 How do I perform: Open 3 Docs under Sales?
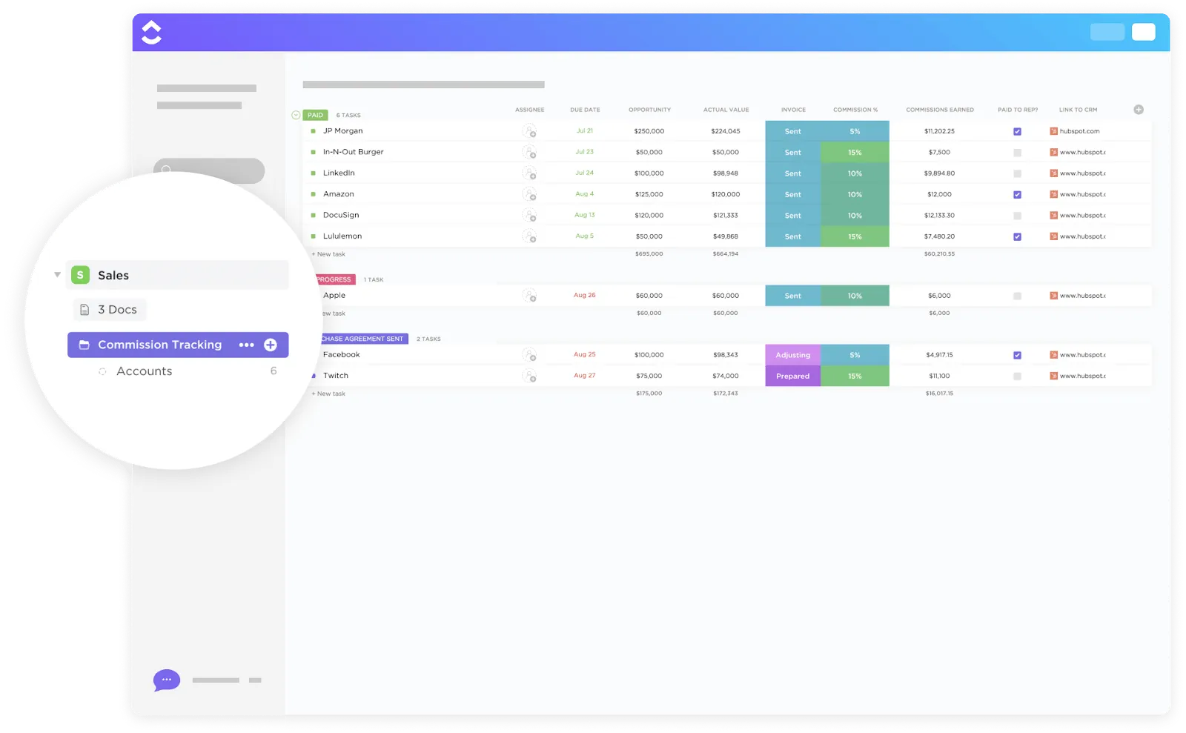click(110, 310)
